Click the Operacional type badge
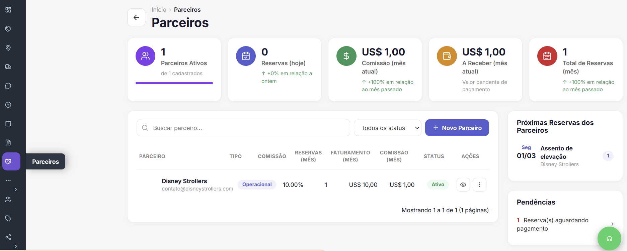627x251 pixels. pyautogui.click(x=257, y=184)
